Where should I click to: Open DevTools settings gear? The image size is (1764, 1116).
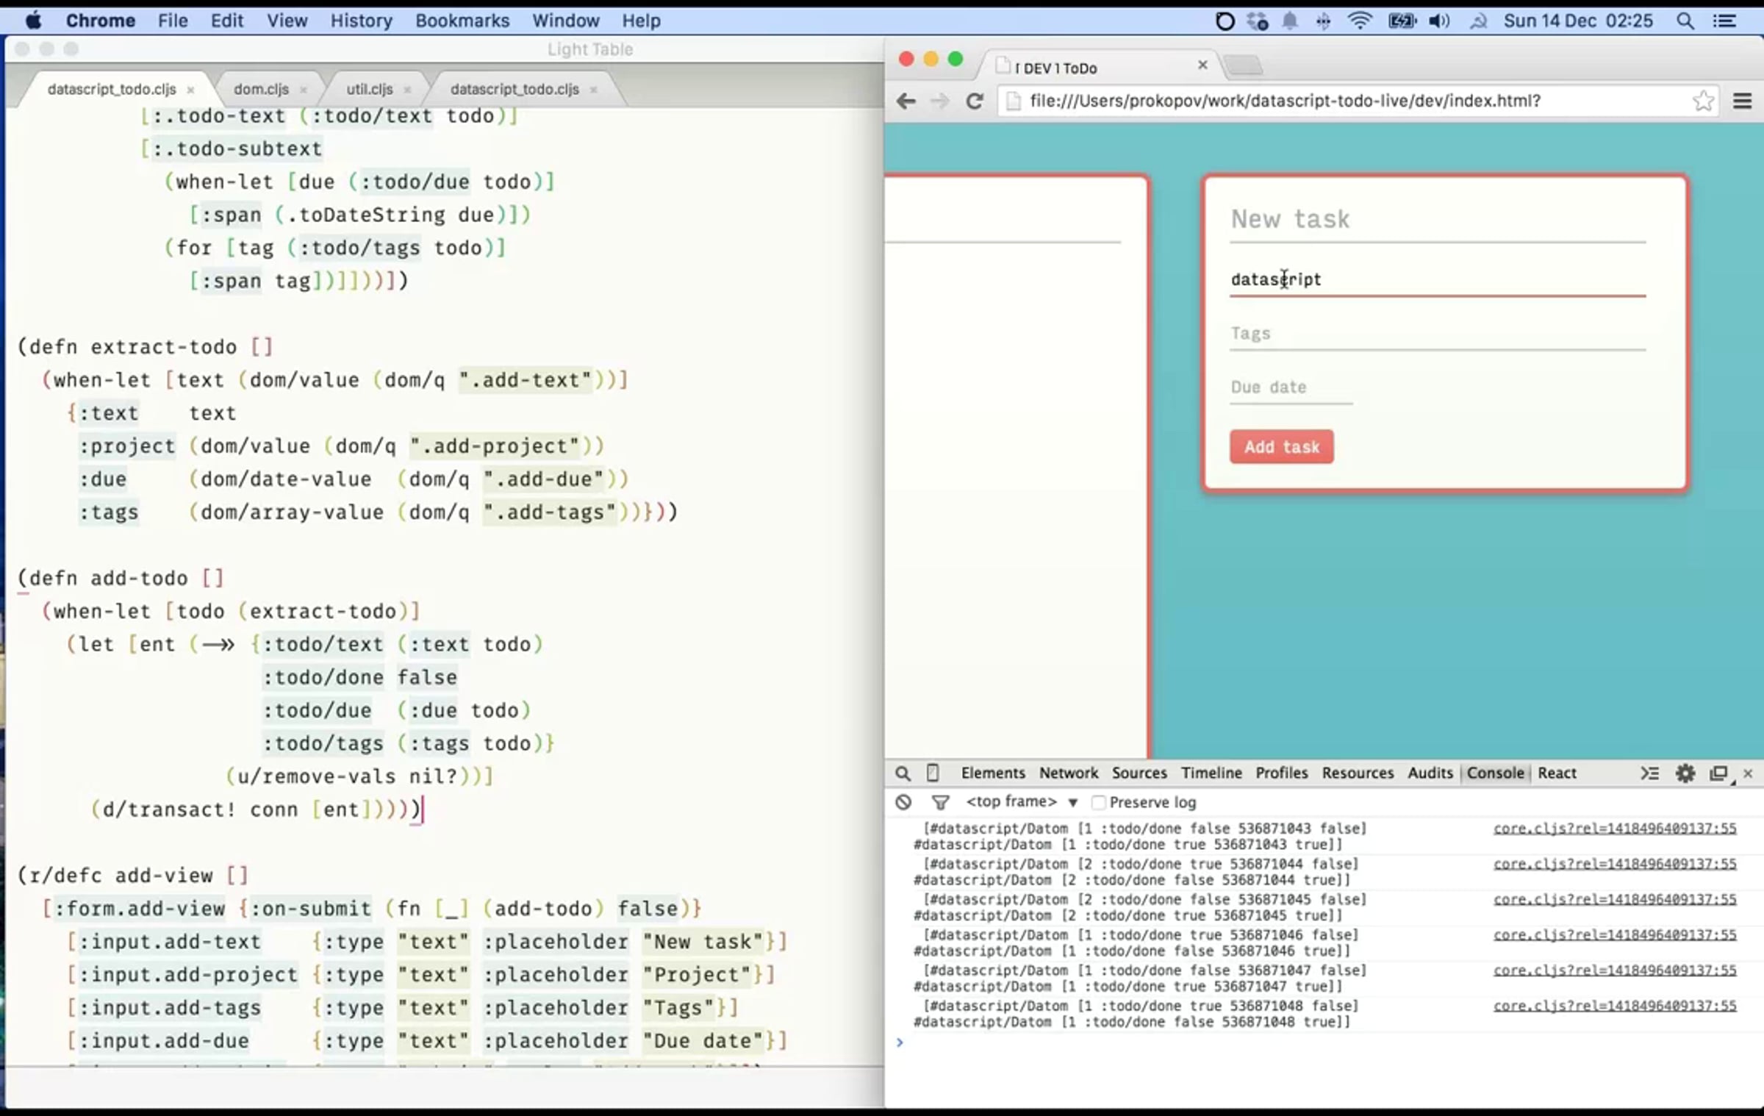[x=1685, y=773]
